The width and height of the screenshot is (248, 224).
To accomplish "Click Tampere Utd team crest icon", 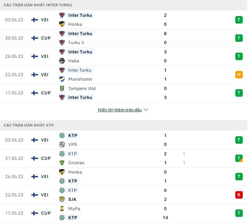I will click(62, 88).
